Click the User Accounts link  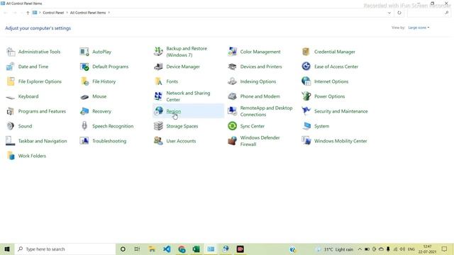181,141
